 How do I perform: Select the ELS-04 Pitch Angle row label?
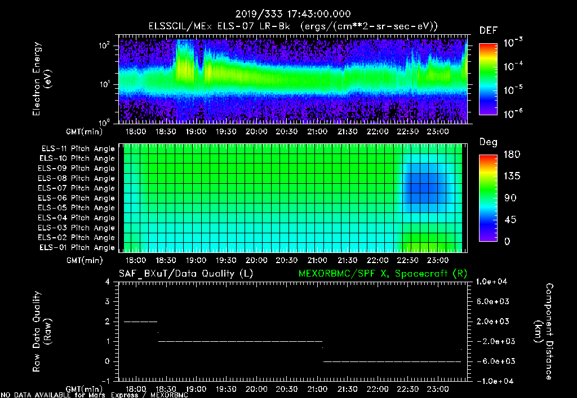click(x=77, y=218)
